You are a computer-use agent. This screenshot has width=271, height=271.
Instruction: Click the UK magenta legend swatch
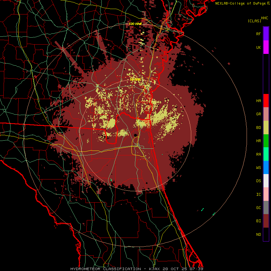[x=266, y=47]
